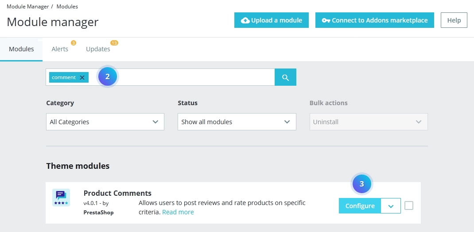Select the Product Comments module checkbox
The height and width of the screenshot is (232, 474).
[409, 205]
